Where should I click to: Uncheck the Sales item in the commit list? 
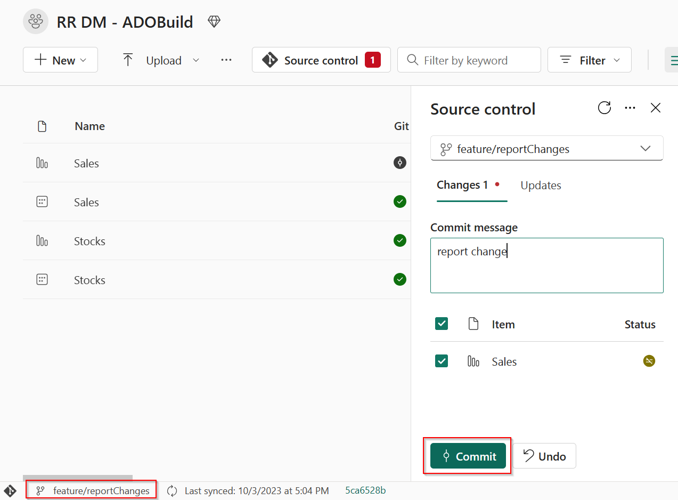[x=442, y=361]
